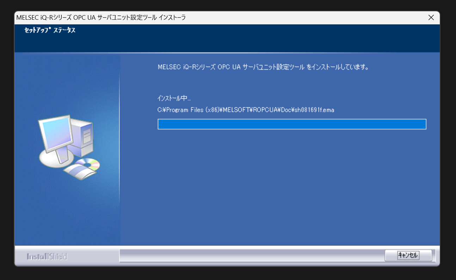456x280 pixels.
Task: Select the インストール中... status text
Action: click(174, 98)
